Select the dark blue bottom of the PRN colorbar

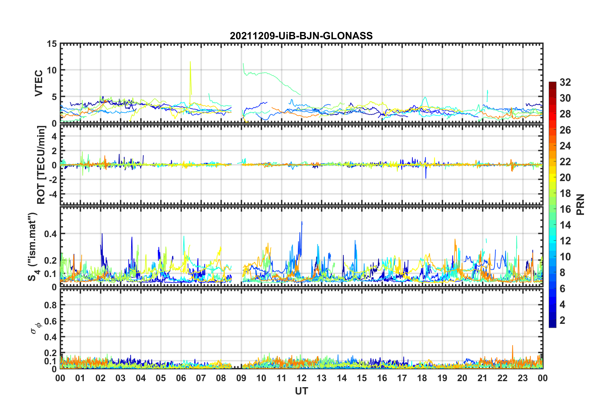553,324
